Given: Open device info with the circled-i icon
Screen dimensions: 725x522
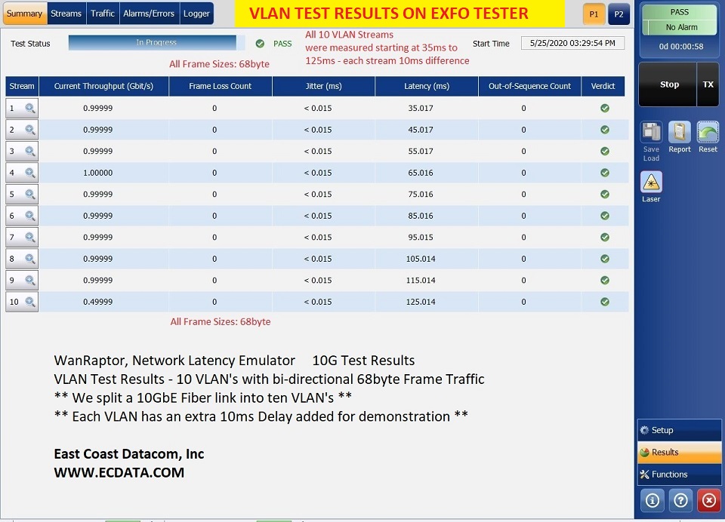Looking at the screenshot, I should coord(651,500).
